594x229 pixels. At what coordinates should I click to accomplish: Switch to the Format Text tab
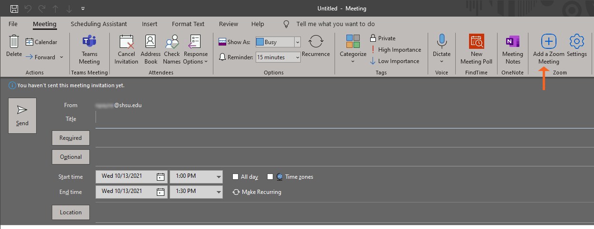(188, 24)
